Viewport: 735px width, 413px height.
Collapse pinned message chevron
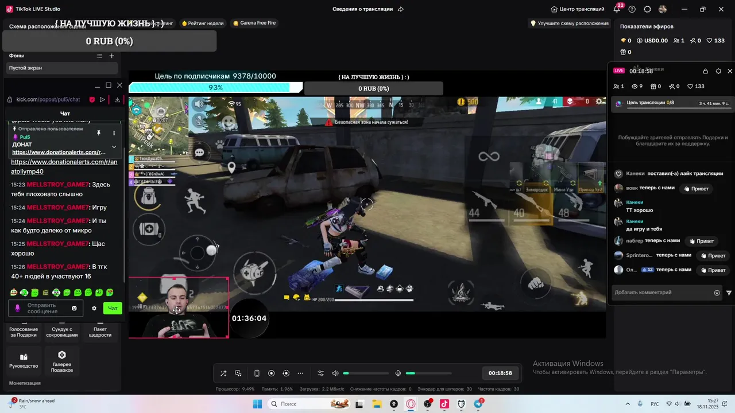pyautogui.click(x=114, y=147)
